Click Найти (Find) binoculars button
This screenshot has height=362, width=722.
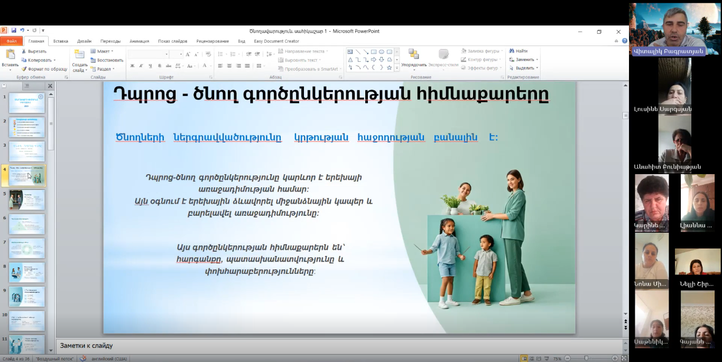[519, 51]
